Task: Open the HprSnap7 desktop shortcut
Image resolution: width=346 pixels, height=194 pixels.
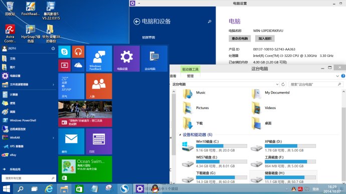Action: pos(31,33)
